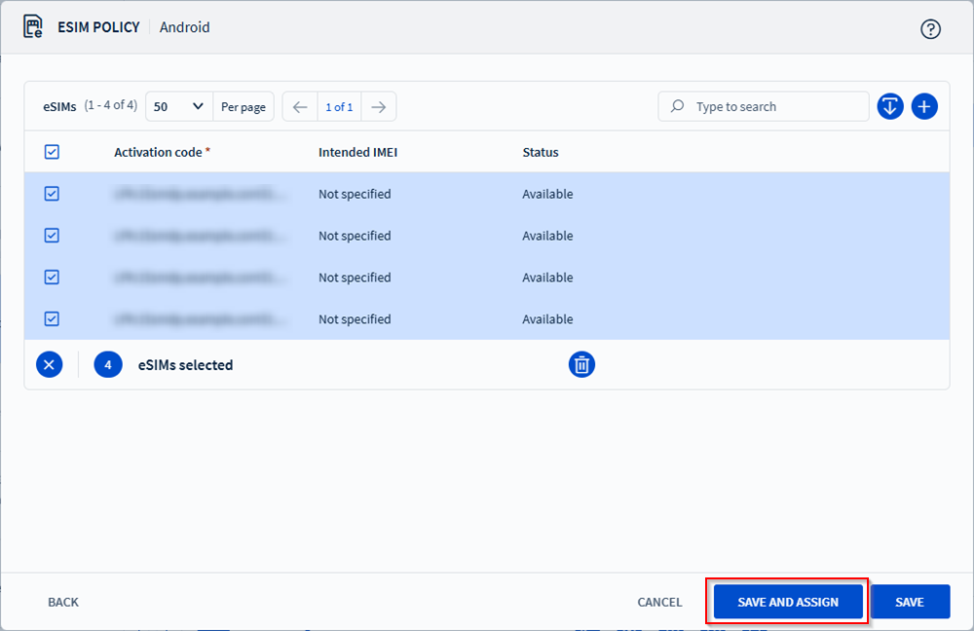974x631 pixels.
Task: Go to previous page arrow
Action: [x=300, y=107]
